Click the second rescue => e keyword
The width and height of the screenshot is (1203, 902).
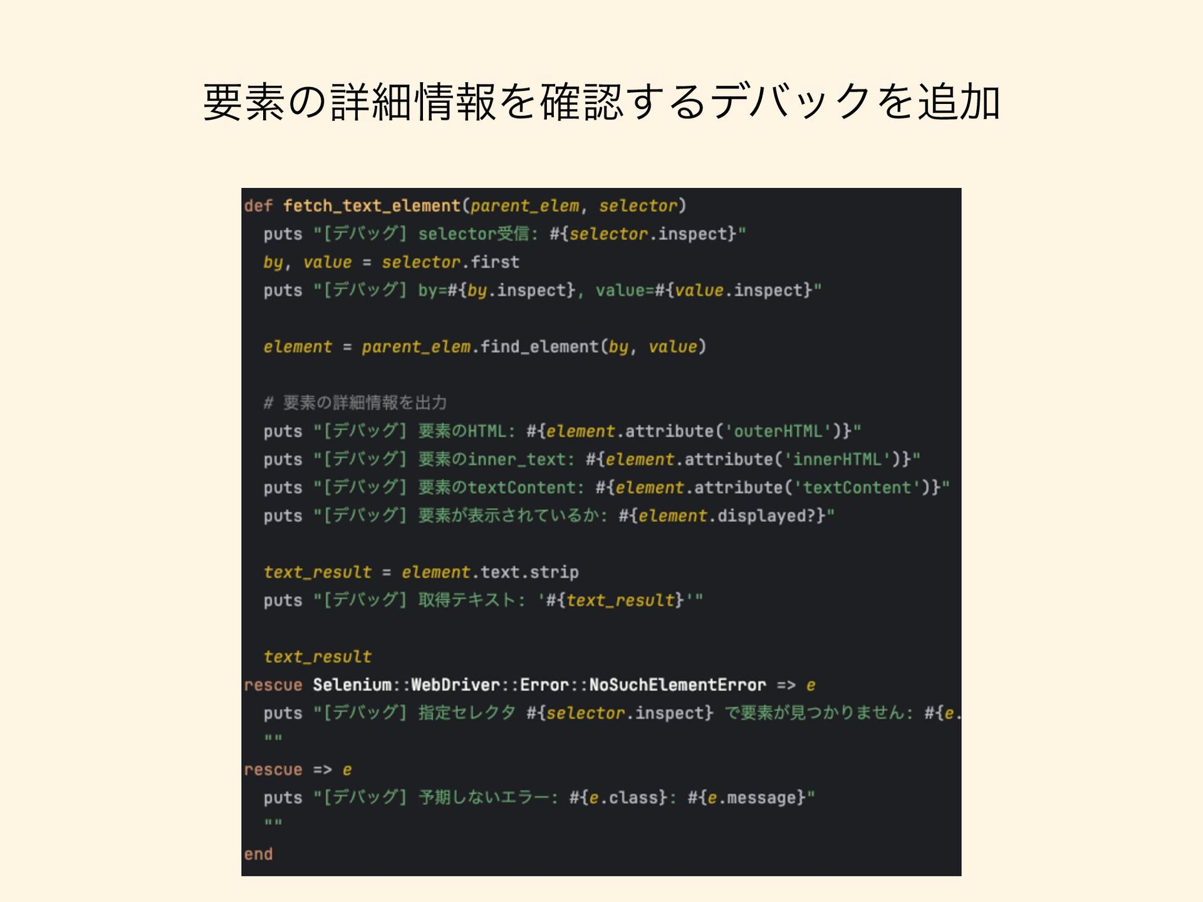point(298,770)
